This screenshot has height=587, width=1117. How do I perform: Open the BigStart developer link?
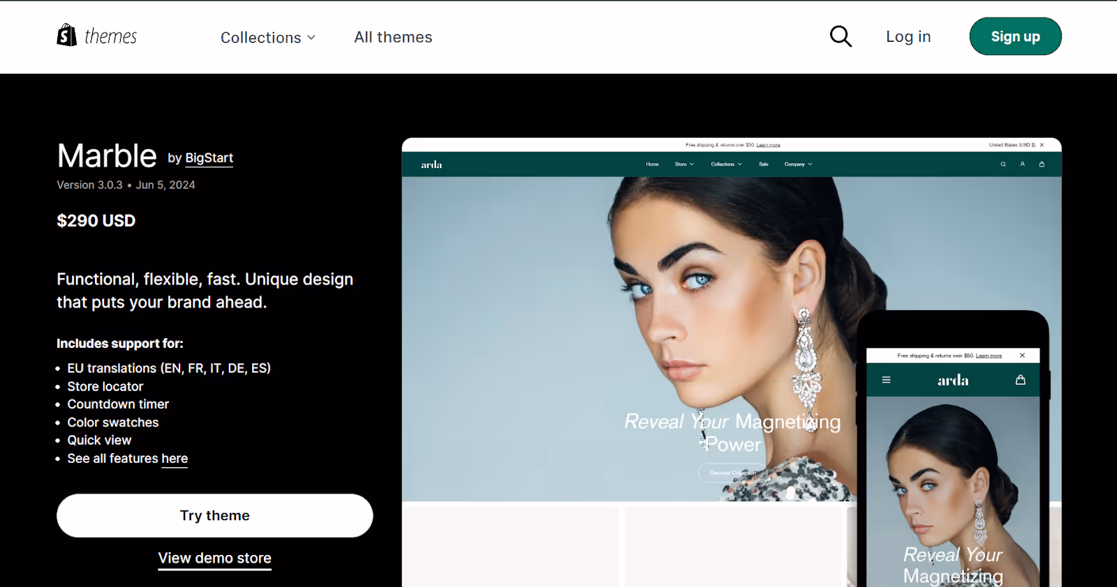coord(209,158)
